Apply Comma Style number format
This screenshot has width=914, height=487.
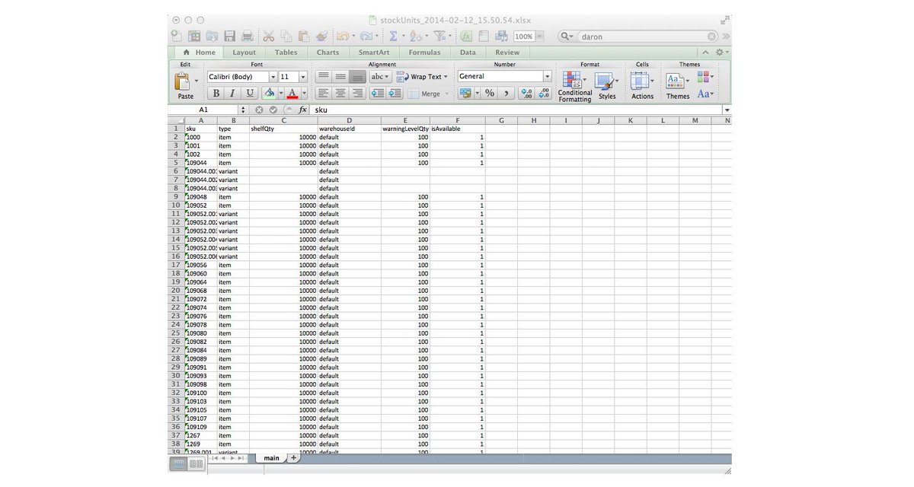(507, 93)
